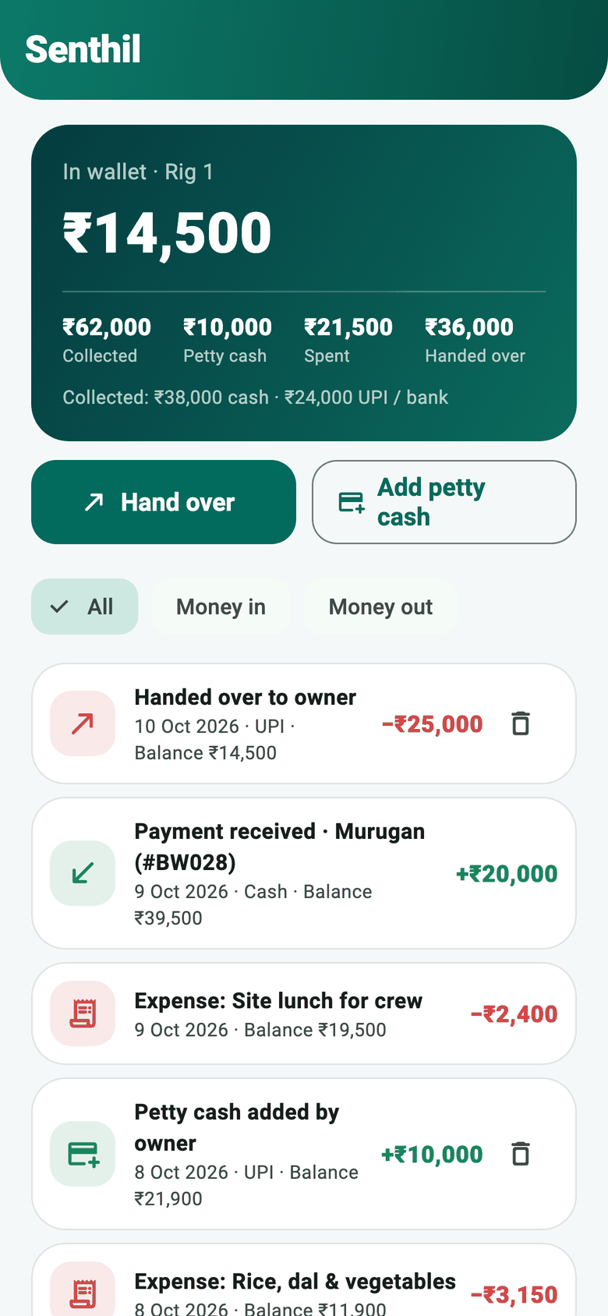608x1316 pixels.
Task: Delete the Petty cash added entry
Action: pos(521,1154)
